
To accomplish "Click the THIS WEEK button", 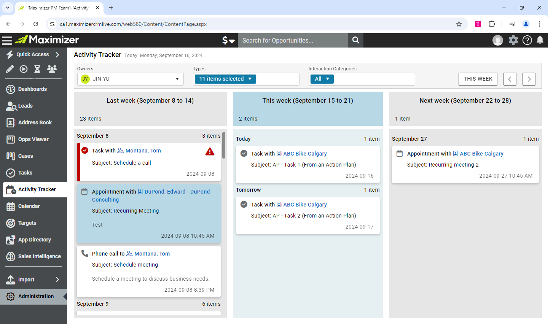I will [x=478, y=79].
